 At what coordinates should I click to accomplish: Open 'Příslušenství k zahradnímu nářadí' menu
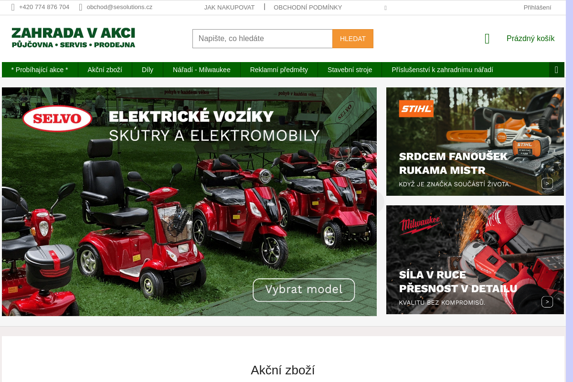(442, 70)
